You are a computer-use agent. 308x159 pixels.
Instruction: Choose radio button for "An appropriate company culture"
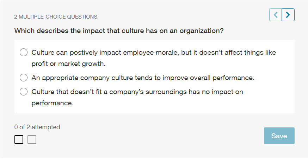point(24,78)
